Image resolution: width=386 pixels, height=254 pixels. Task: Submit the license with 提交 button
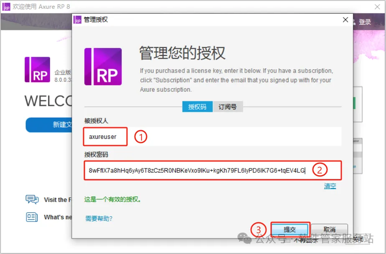[290, 230]
